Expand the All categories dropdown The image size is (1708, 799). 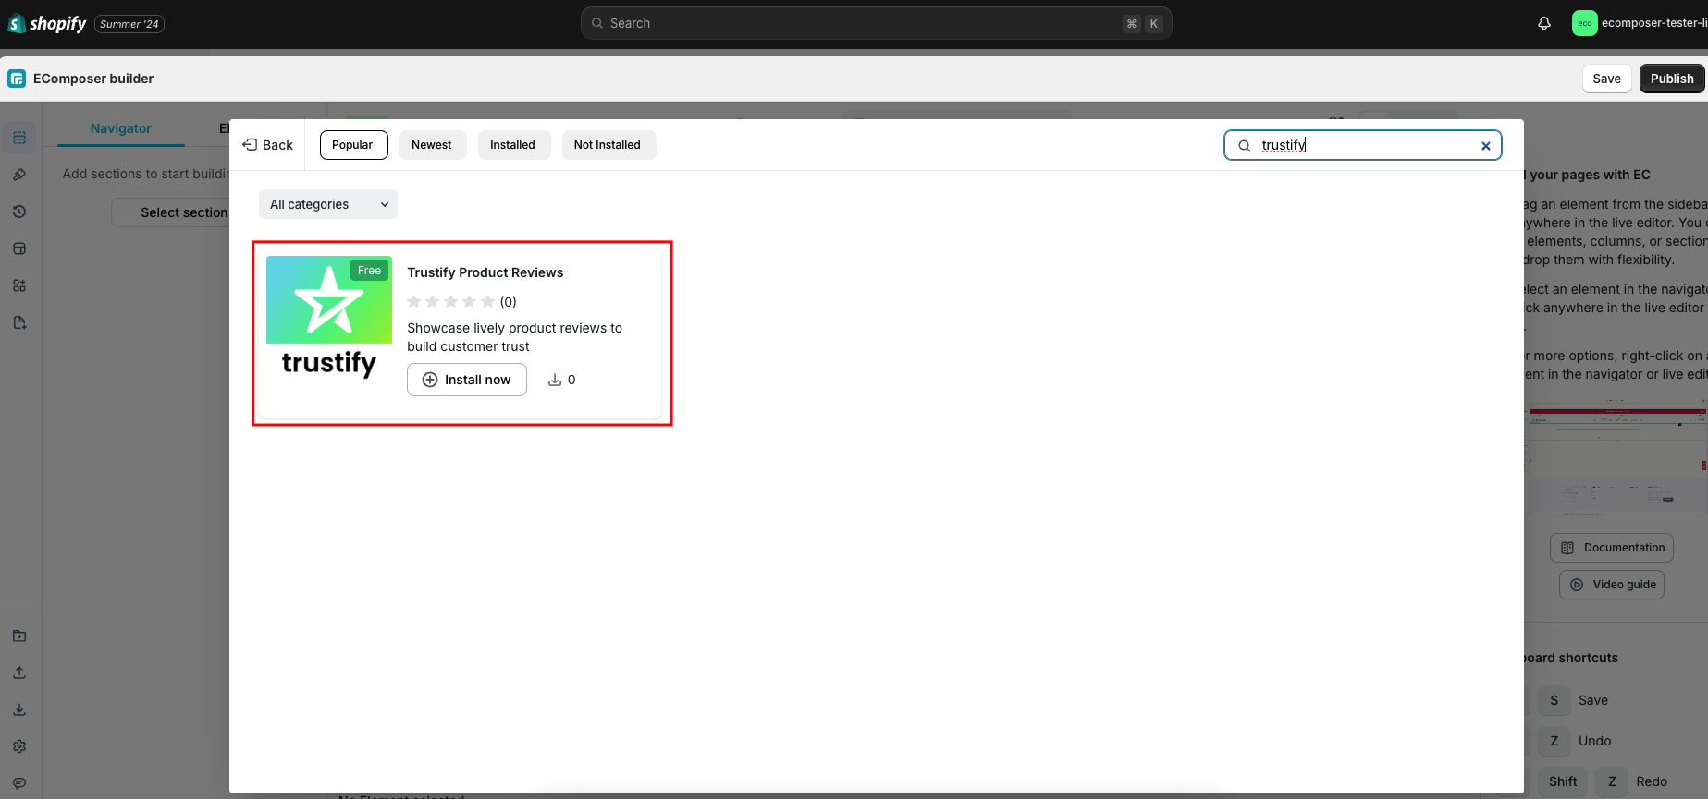point(328,204)
